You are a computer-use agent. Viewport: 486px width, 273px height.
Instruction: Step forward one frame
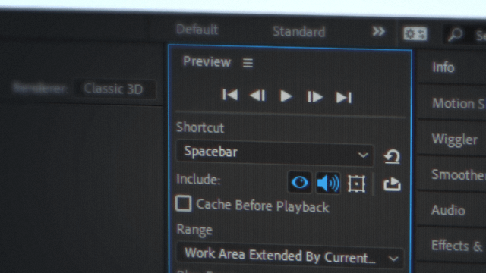(314, 97)
